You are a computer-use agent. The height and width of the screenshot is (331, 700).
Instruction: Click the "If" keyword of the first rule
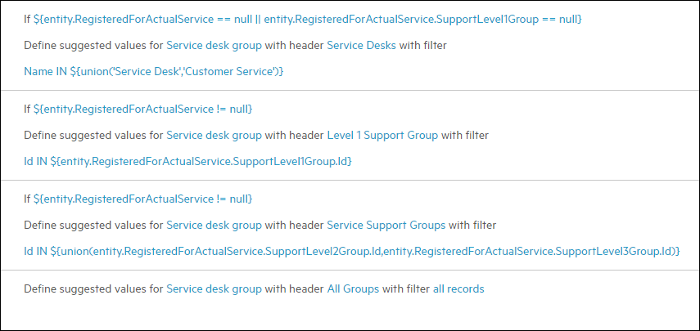(x=27, y=19)
